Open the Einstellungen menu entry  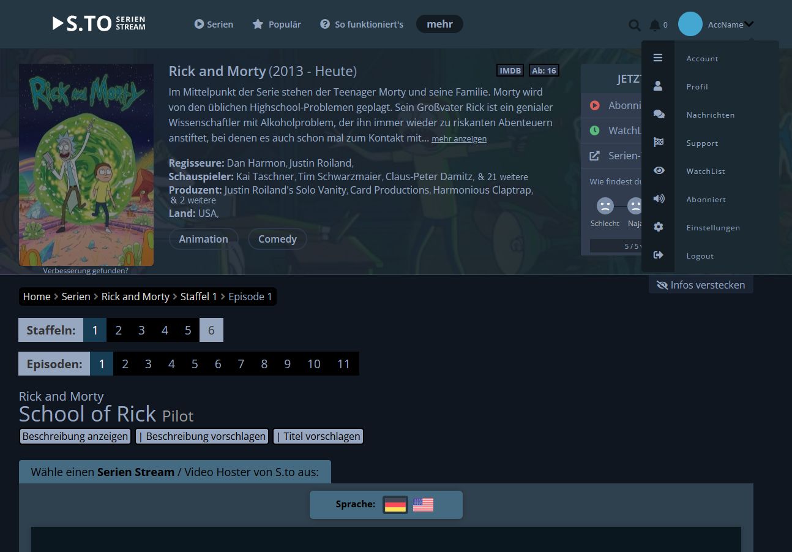pyautogui.click(x=713, y=227)
